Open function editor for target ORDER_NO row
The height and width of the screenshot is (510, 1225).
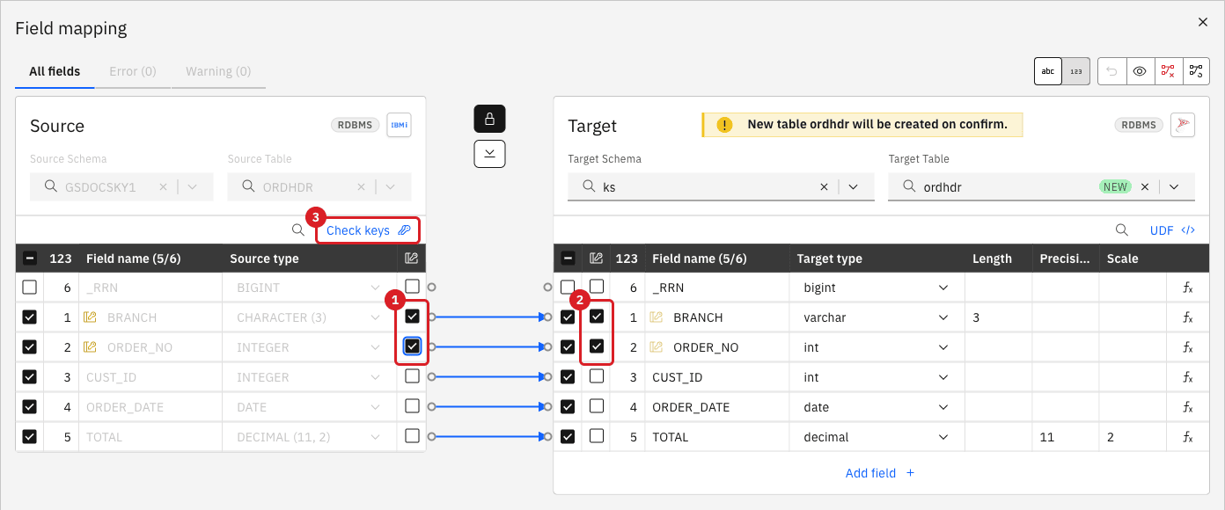[1187, 347]
